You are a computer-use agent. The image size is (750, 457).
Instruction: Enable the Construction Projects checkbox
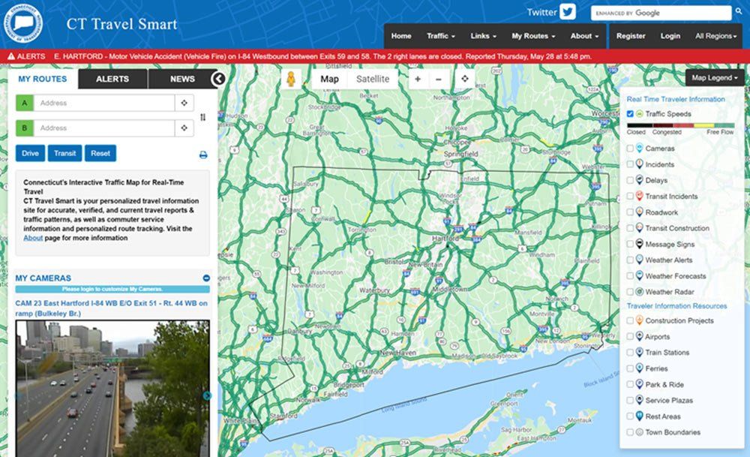click(x=631, y=320)
